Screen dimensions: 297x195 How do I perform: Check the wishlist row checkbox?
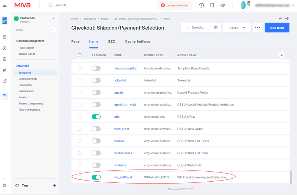pyautogui.click(x=80, y=141)
